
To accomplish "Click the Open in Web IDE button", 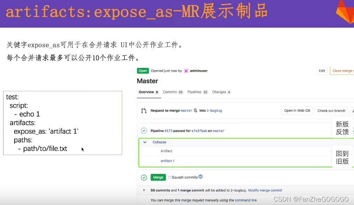I will click(x=297, y=110).
